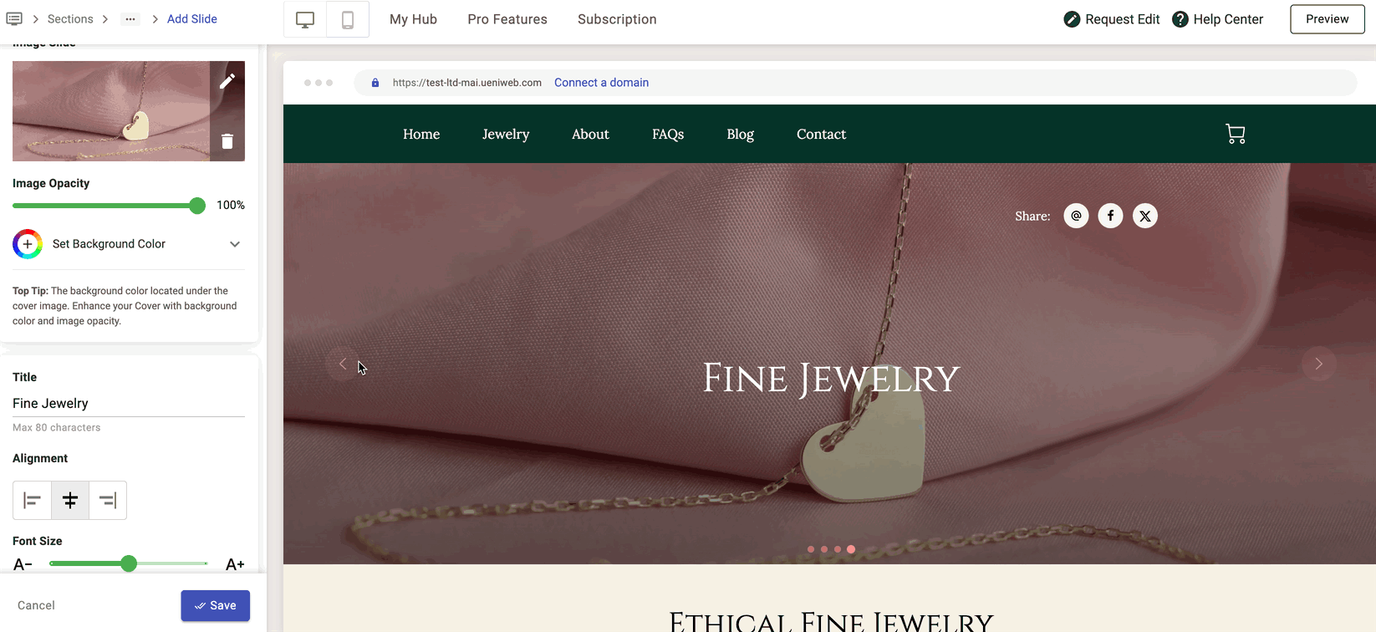Screen dimensions: 1376x632
Task: Open the Jewelry navigation tab
Action: [506, 134]
